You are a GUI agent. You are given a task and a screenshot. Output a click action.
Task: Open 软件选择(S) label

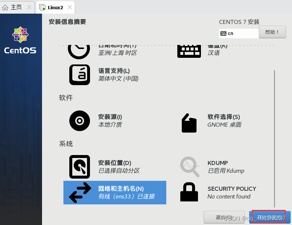click(x=224, y=117)
